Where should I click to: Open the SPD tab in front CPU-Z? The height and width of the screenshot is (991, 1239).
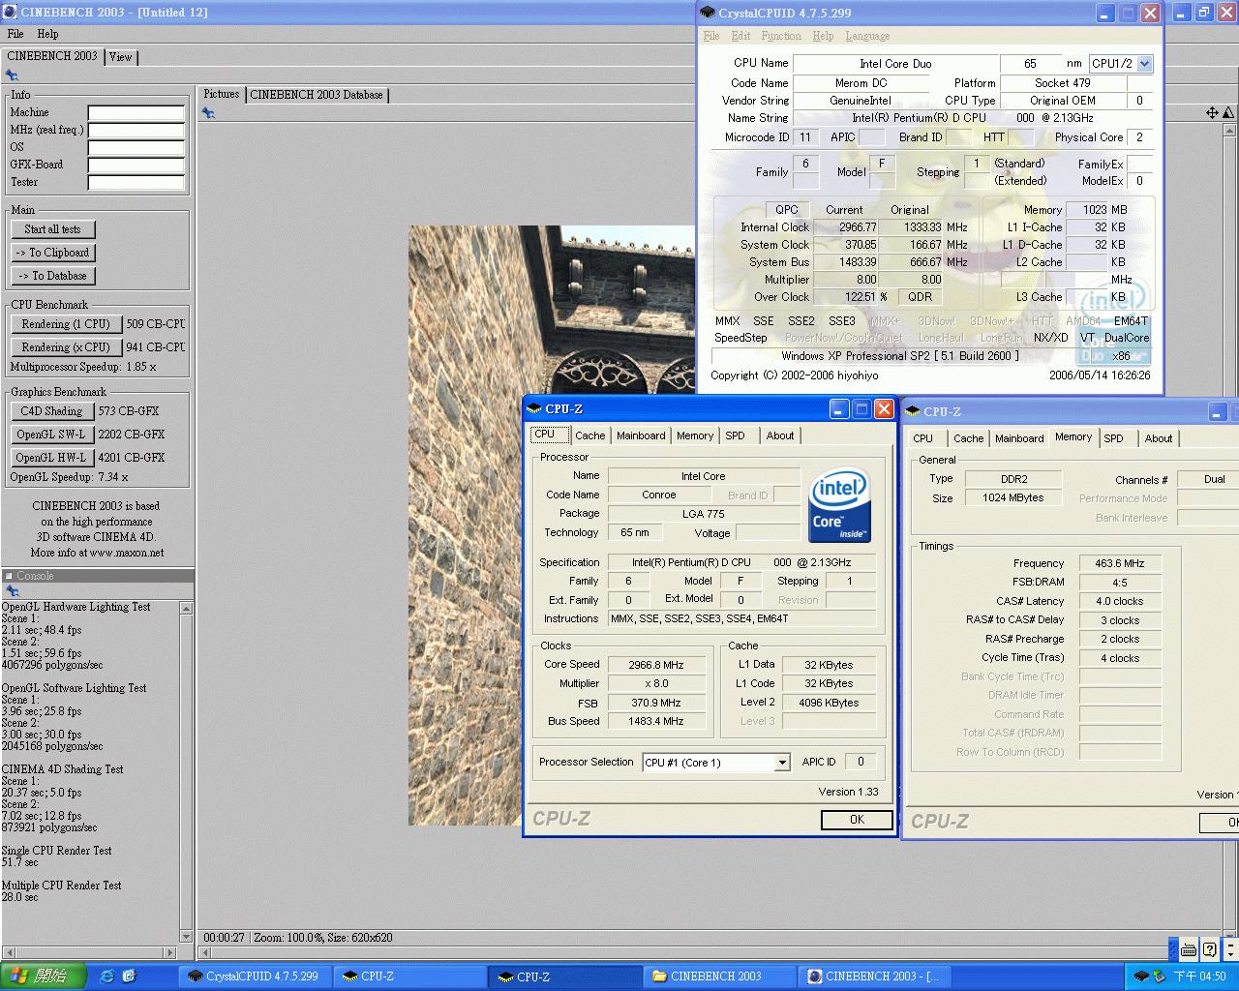(x=736, y=435)
